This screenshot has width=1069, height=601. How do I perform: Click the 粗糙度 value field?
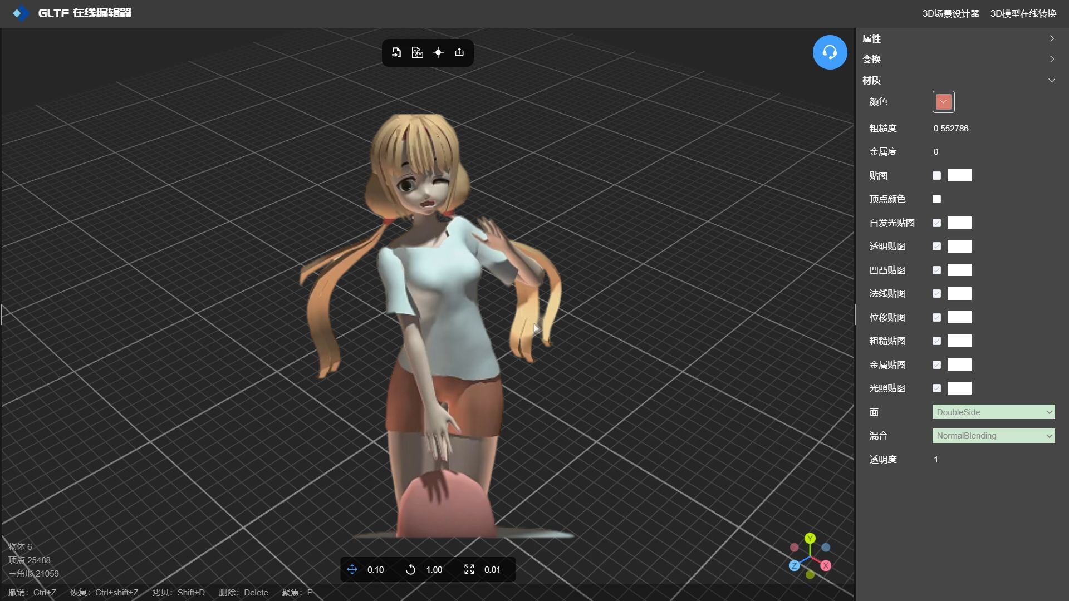(951, 129)
